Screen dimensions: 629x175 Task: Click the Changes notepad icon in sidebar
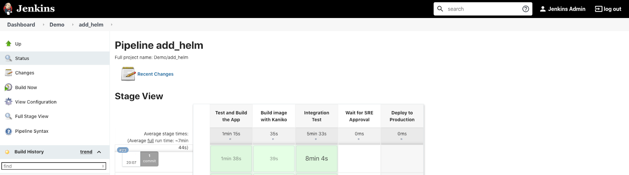8,73
